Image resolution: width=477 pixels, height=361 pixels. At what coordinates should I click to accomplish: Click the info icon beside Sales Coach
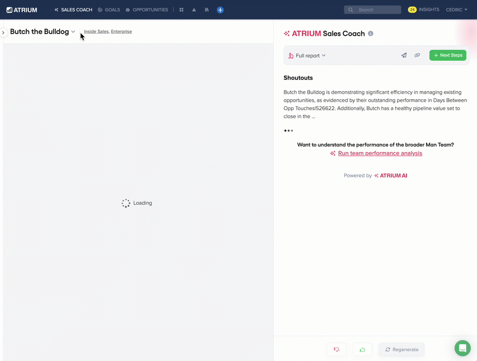pyautogui.click(x=371, y=33)
